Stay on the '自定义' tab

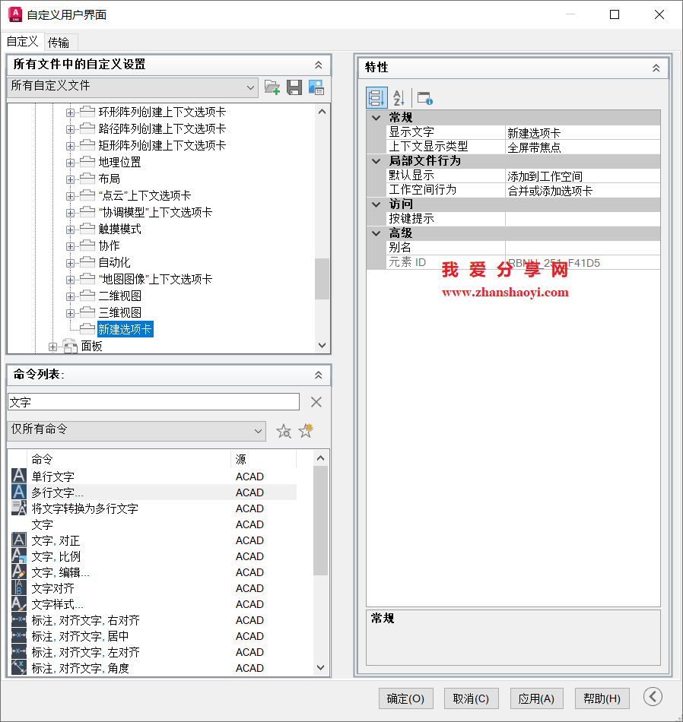pos(21,42)
